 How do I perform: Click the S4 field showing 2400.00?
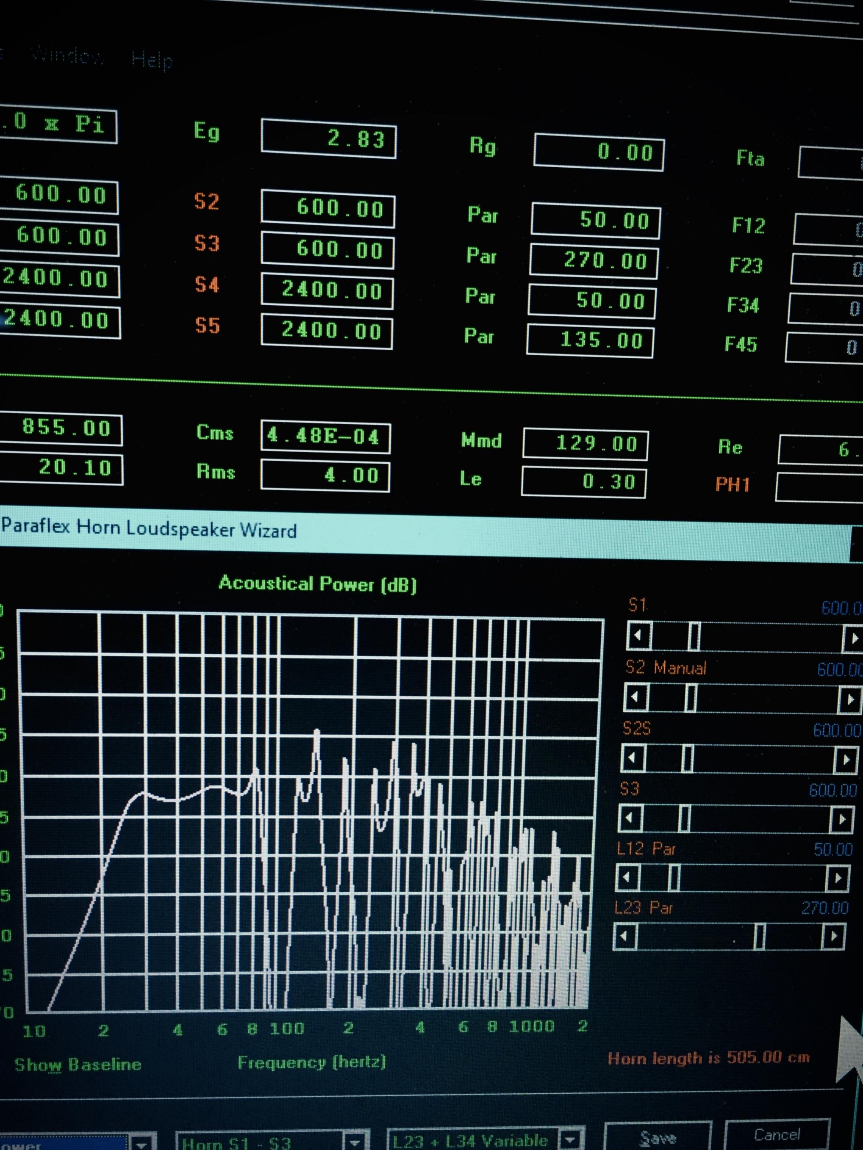[327, 290]
